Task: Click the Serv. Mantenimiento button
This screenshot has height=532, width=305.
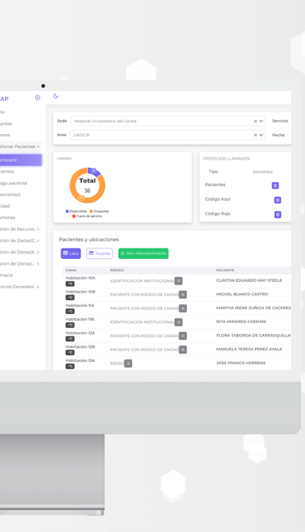Action: (x=143, y=253)
